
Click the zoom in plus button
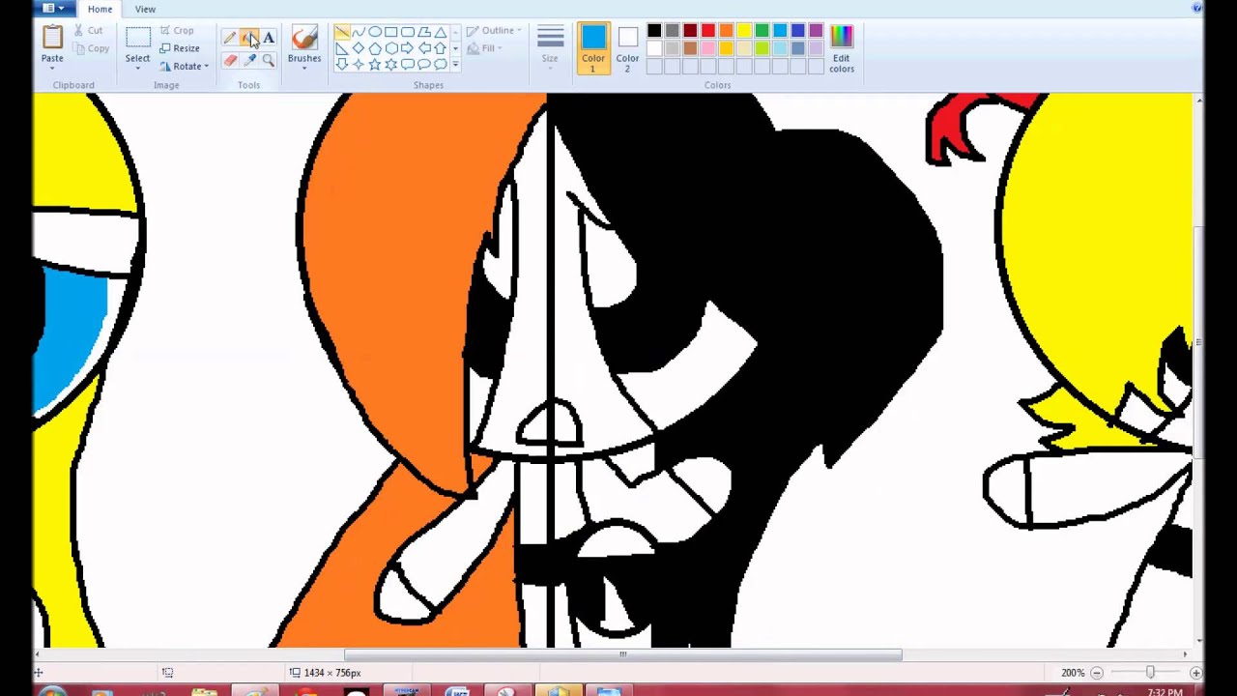pos(1195,673)
